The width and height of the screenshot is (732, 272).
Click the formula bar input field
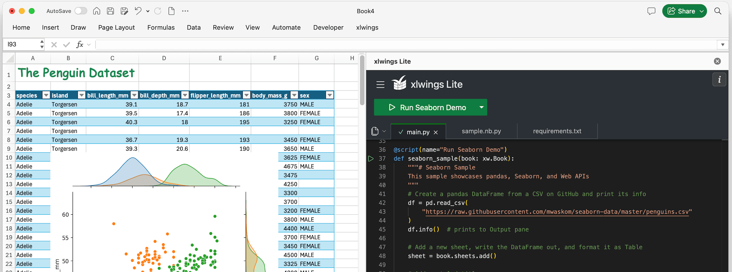pyautogui.click(x=406, y=45)
